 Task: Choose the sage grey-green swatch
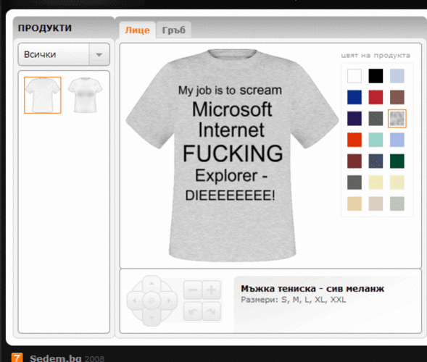pyautogui.click(x=397, y=203)
